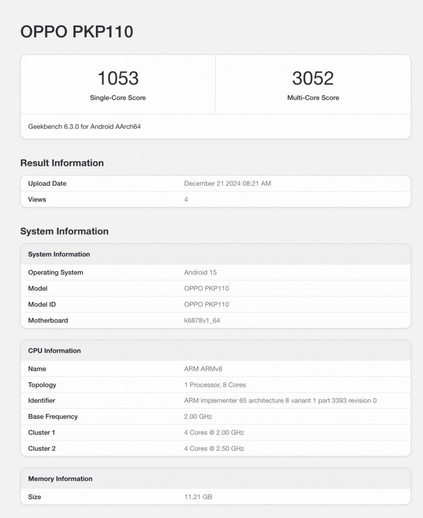Viewport: 423px width, 518px height.
Task: Click the Model ID row label
Action: 42,304
